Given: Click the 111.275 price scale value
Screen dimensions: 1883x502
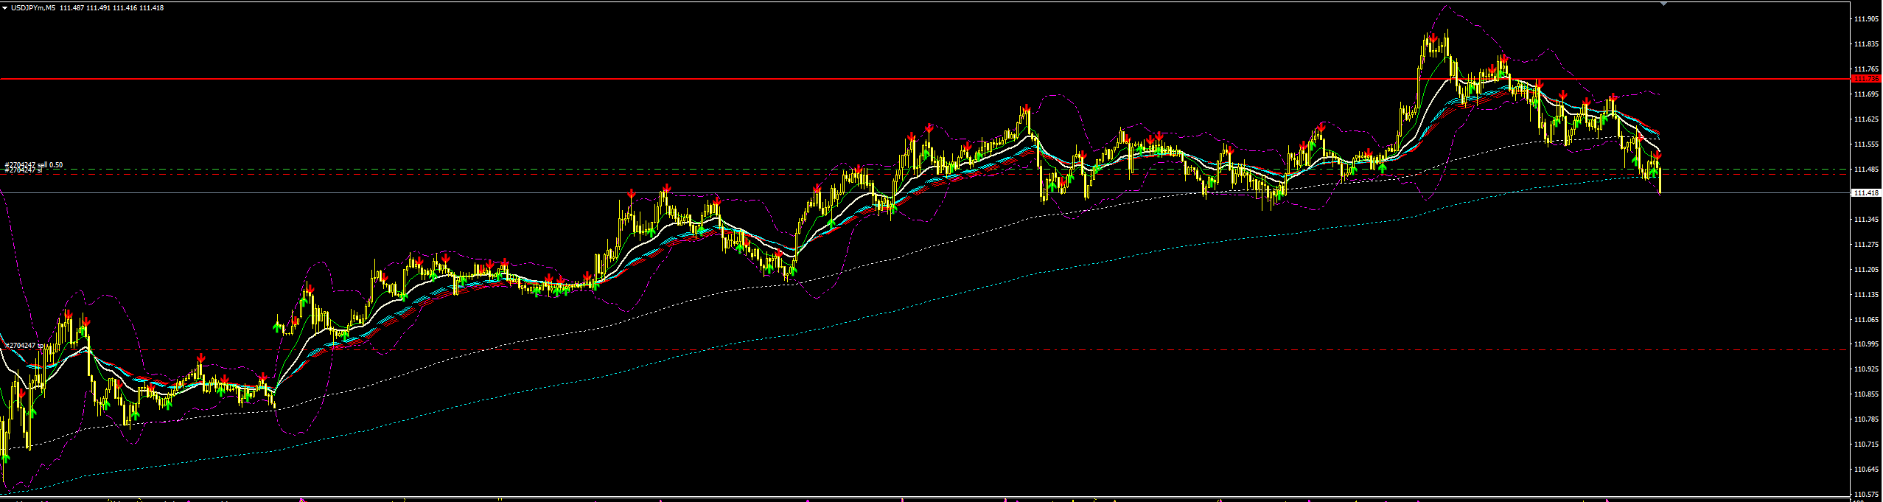Looking at the screenshot, I should (1865, 245).
